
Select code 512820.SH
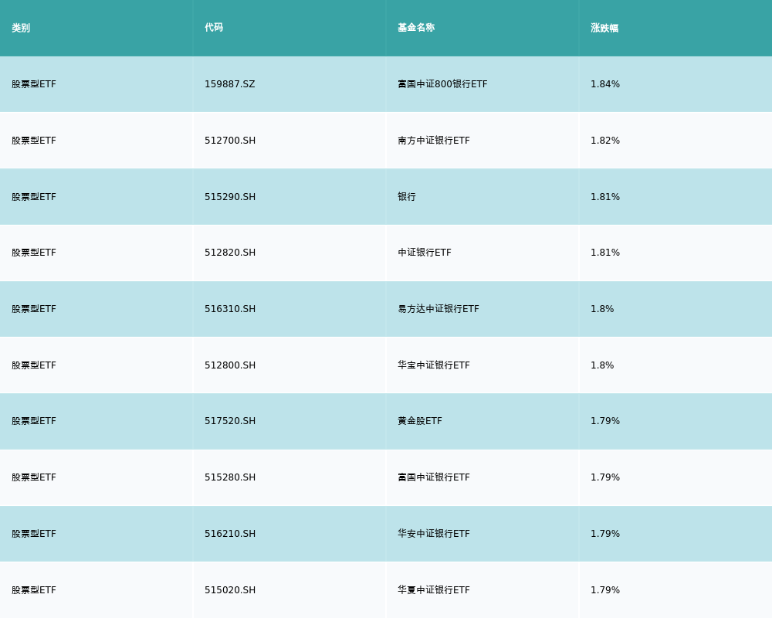[x=230, y=253]
